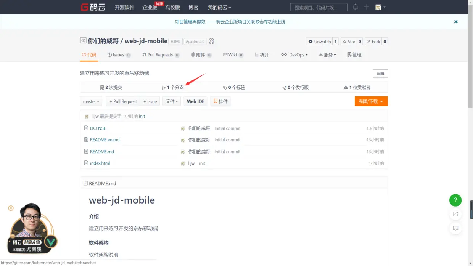
Task: Open the notification bell icon
Action: 355,7
